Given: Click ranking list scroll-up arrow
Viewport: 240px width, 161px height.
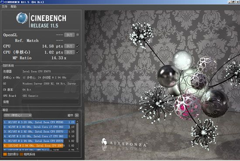Looking at the screenshot, I should click(x=77, y=121).
